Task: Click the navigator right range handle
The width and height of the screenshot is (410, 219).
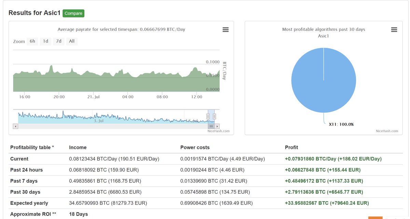Action: point(215,116)
